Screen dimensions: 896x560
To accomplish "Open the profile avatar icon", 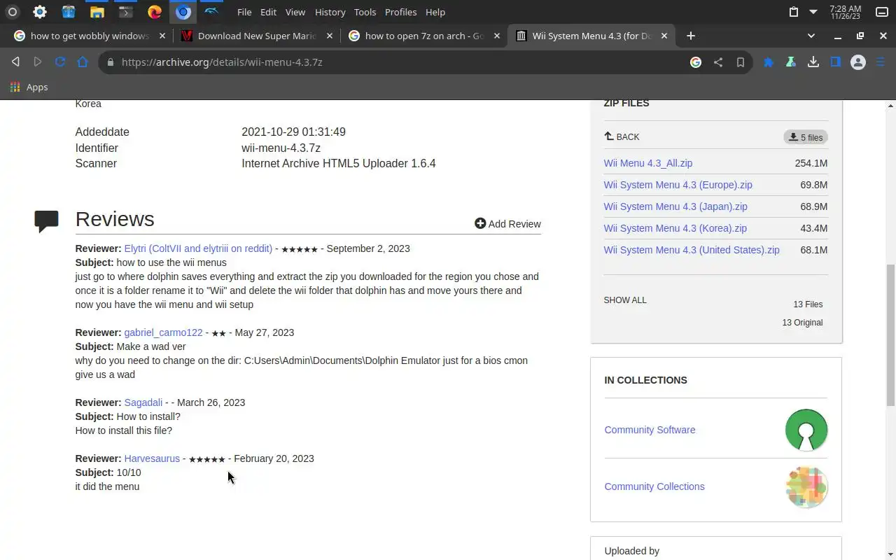I will click(858, 62).
